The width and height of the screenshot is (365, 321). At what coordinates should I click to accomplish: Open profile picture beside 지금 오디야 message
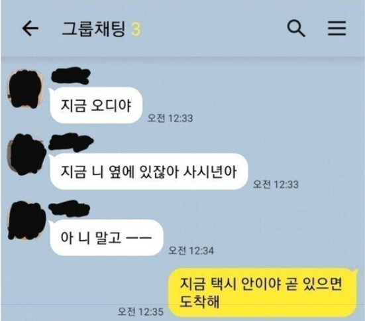point(25,89)
